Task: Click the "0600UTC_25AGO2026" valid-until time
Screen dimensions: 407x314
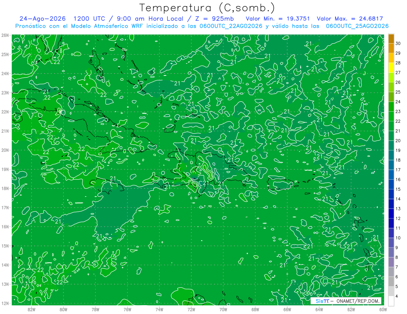Action: [357, 26]
